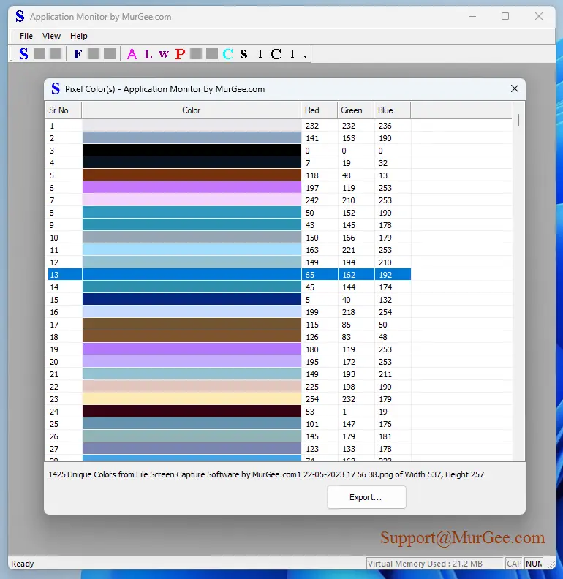
Task: Select the highlighted blue swatch in row 13
Action: point(192,274)
